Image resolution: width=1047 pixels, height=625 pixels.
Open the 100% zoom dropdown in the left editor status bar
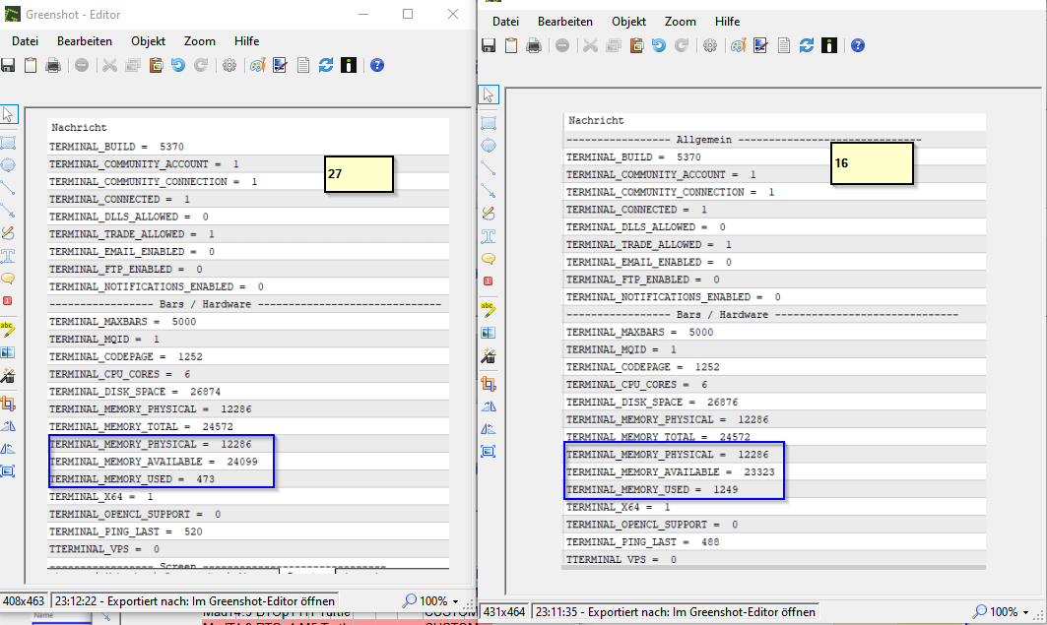coord(431,601)
